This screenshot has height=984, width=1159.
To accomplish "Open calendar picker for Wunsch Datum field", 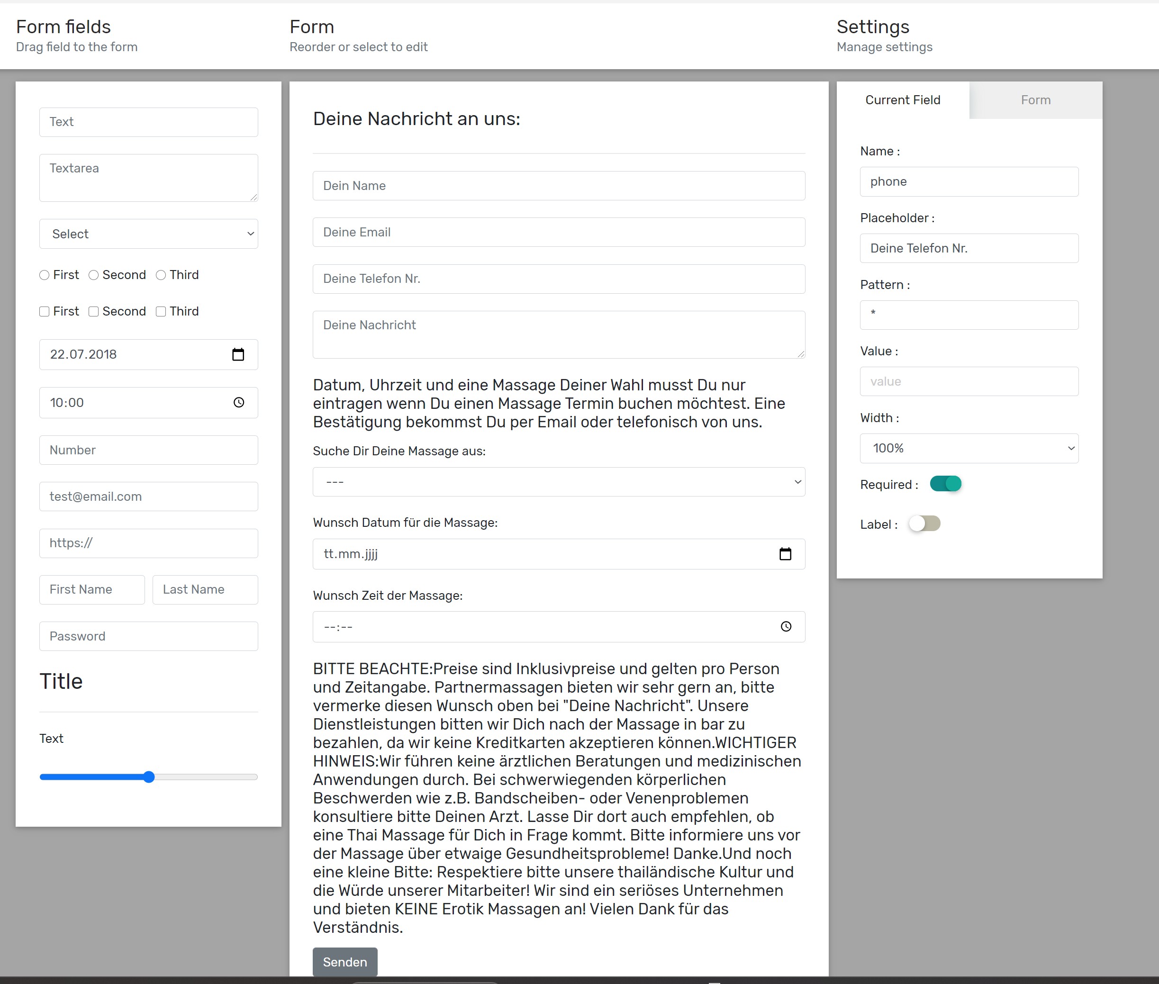I will [785, 554].
